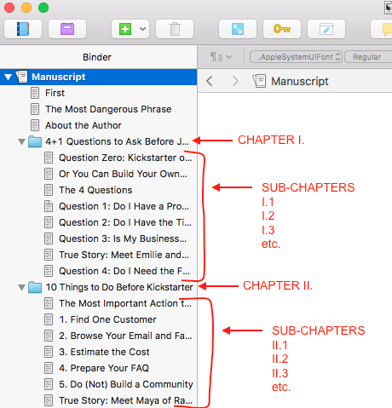The image size is (392, 408).
Task: Open the AppleSystemUIFont font selector
Action: click(x=296, y=57)
